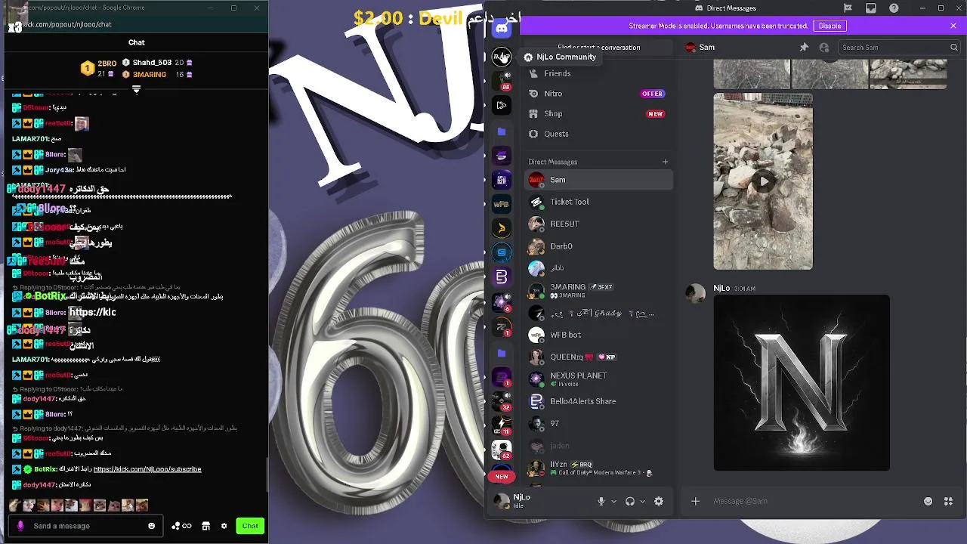Open the metallic N image attachment
Image resolution: width=967 pixels, height=544 pixels.
(x=802, y=383)
